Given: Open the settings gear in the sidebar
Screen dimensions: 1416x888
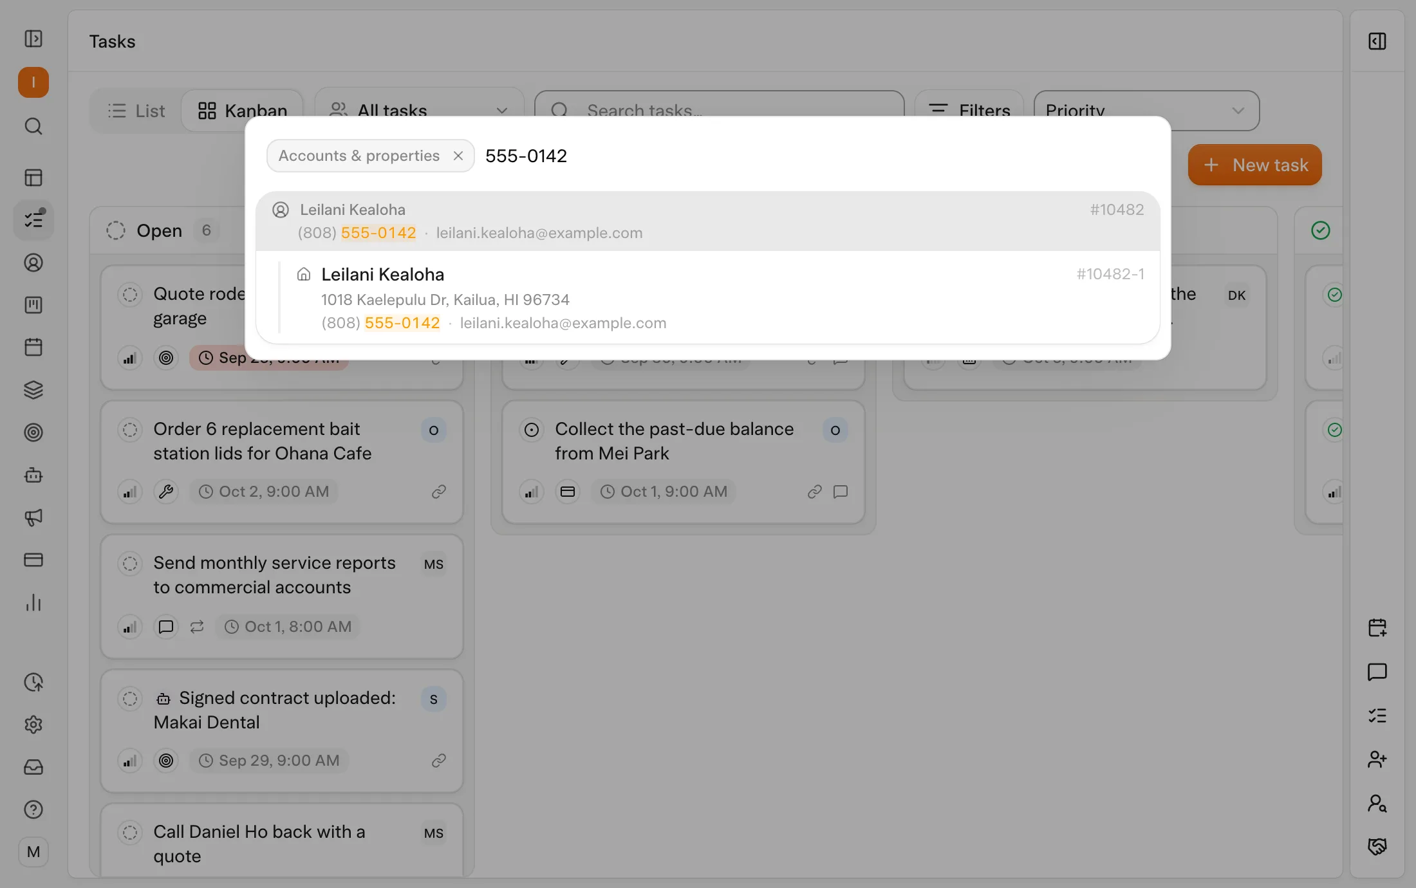Looking at the screenshot, I should 33,725.
